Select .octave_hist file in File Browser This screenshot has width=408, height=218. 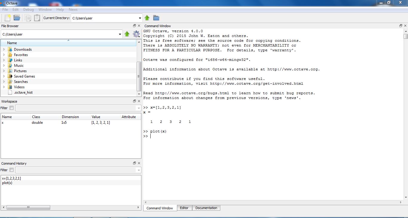pyautogui.click(x=23, y=92)
